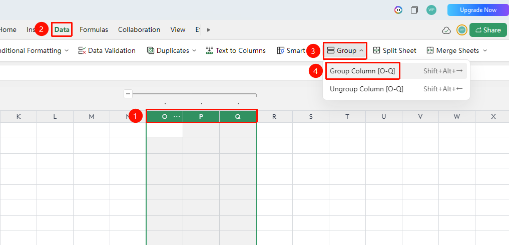Open Data Validation
Image resolution: width=509 pixels, height=245 pixels.
pyautogui.click(x=107, y=50)
